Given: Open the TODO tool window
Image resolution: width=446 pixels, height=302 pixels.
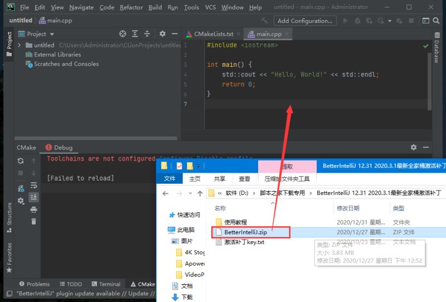Looking at the screenshot, I should (x=71, y=284).
